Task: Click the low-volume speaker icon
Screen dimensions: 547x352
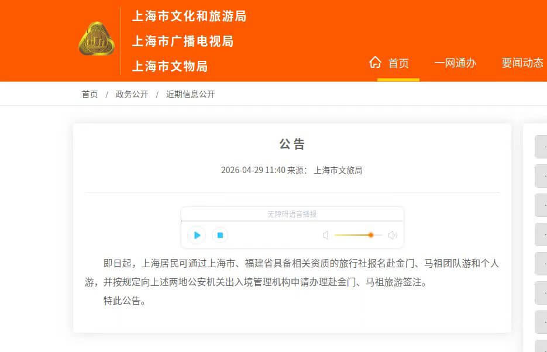Action: [x=325, y=235]
